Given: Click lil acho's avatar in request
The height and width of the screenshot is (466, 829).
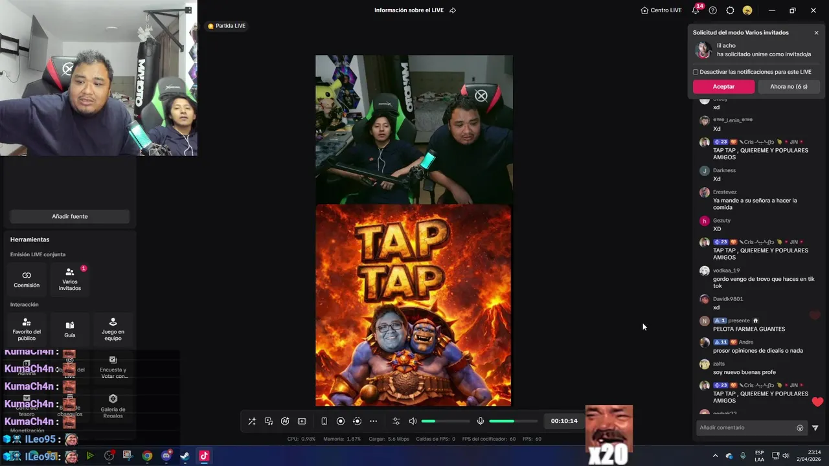Looking at the screenshot, I should 703,50.
